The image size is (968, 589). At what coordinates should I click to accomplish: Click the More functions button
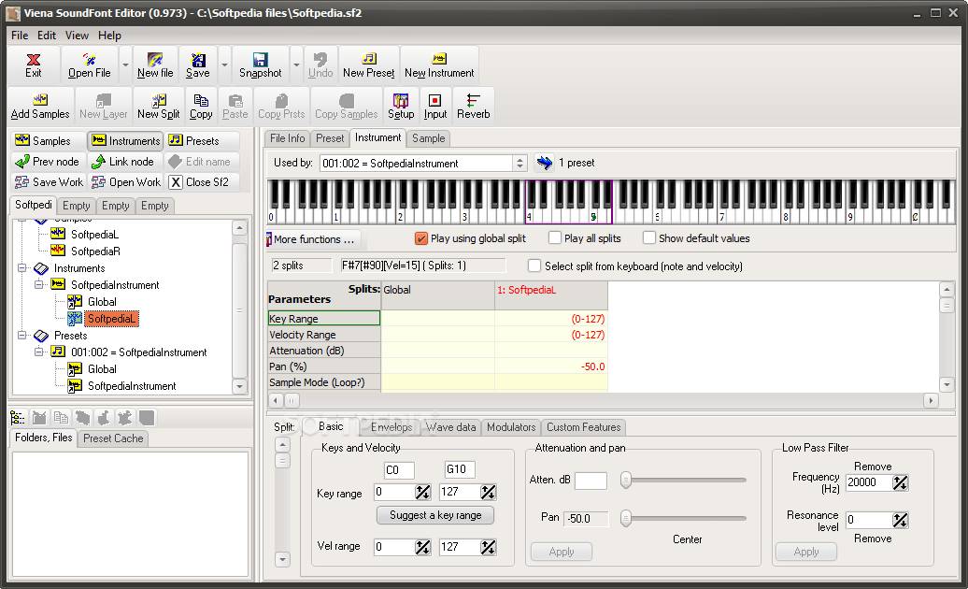point(313,239)
